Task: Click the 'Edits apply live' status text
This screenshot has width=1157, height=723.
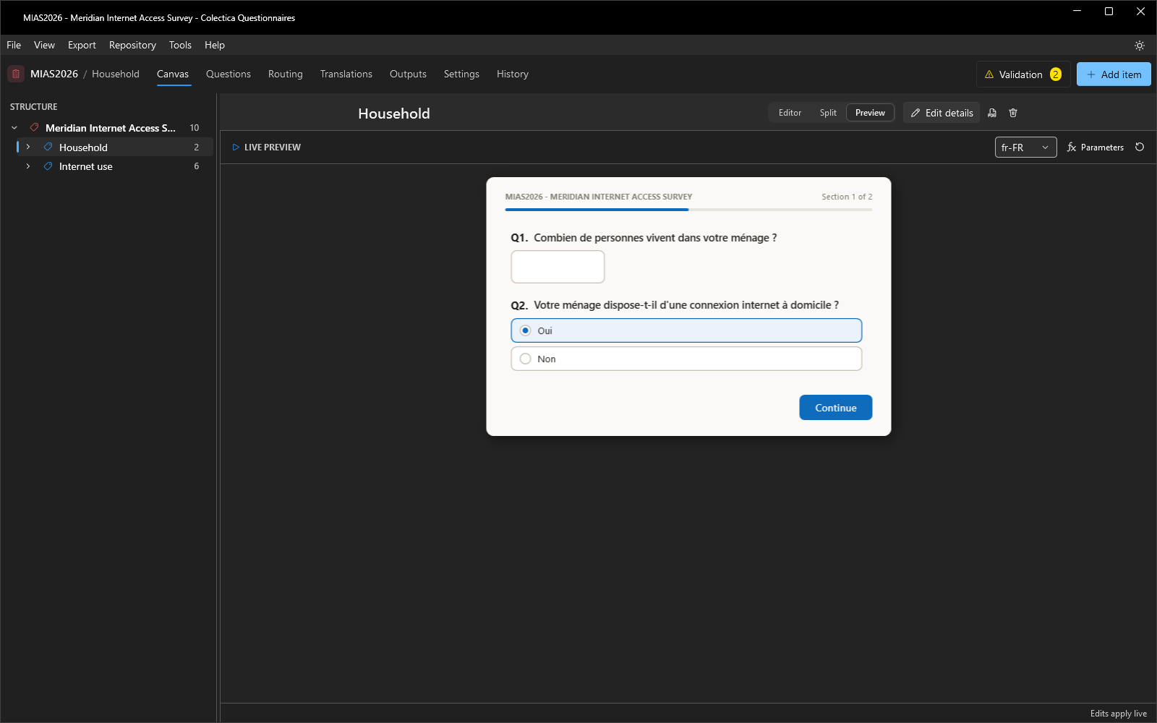Action: pos(1119,714)
